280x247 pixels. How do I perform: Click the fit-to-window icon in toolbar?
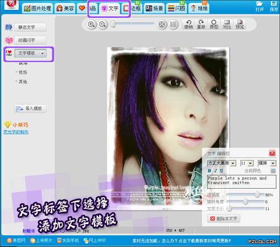[161, 24]
